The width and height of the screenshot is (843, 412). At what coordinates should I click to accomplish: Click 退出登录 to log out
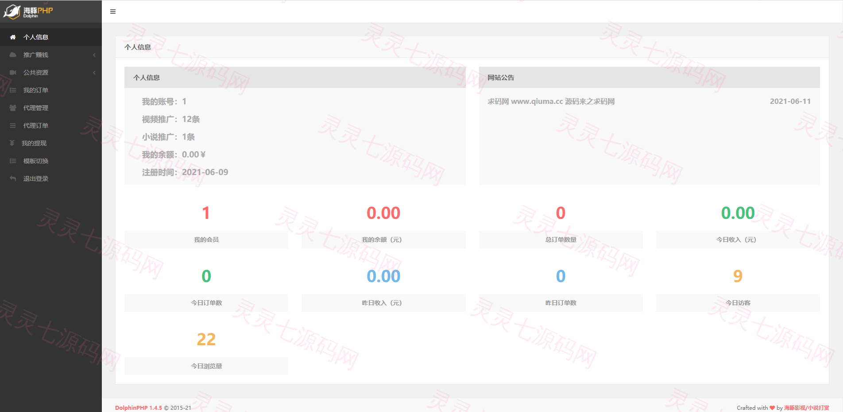pos(51,179)
